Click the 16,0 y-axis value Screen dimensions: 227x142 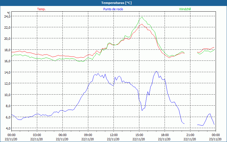pos(7,61)
